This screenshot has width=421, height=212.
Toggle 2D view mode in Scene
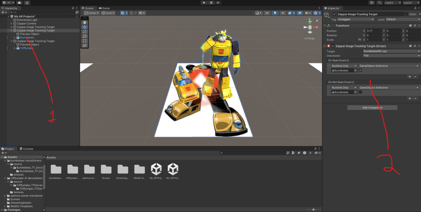pos(267,13)
